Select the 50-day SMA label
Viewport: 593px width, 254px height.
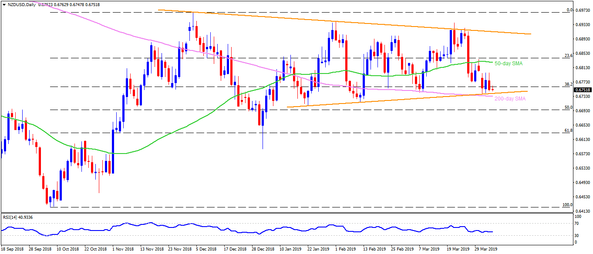point(509,63)
